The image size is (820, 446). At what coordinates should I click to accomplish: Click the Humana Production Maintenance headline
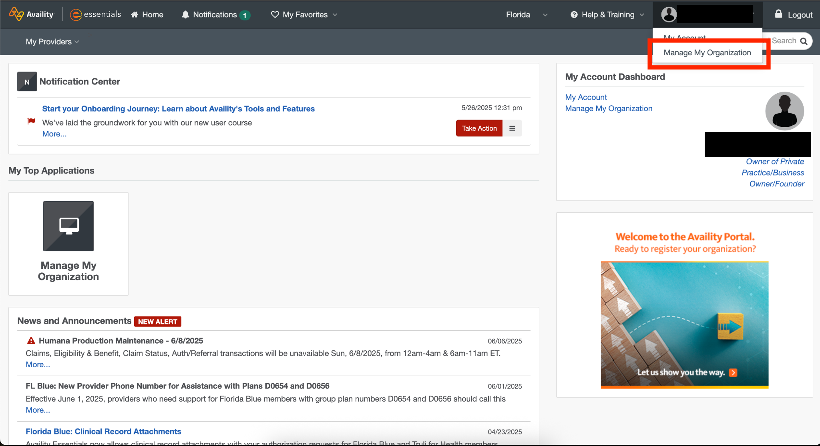coord(121,340)
